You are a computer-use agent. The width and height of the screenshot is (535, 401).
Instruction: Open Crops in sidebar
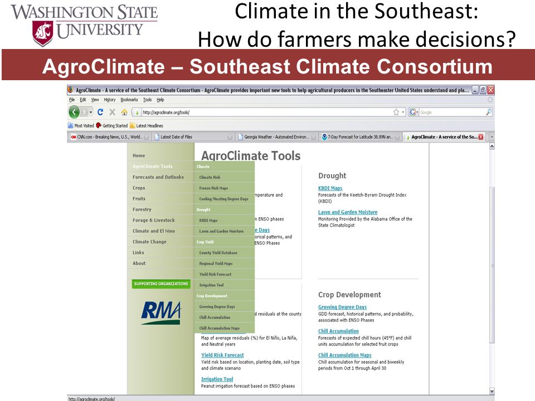coord(139,188)
